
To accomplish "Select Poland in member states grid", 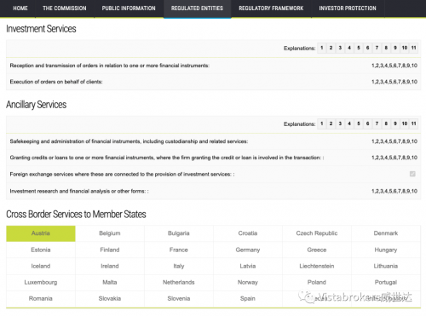I will (317, 282).
